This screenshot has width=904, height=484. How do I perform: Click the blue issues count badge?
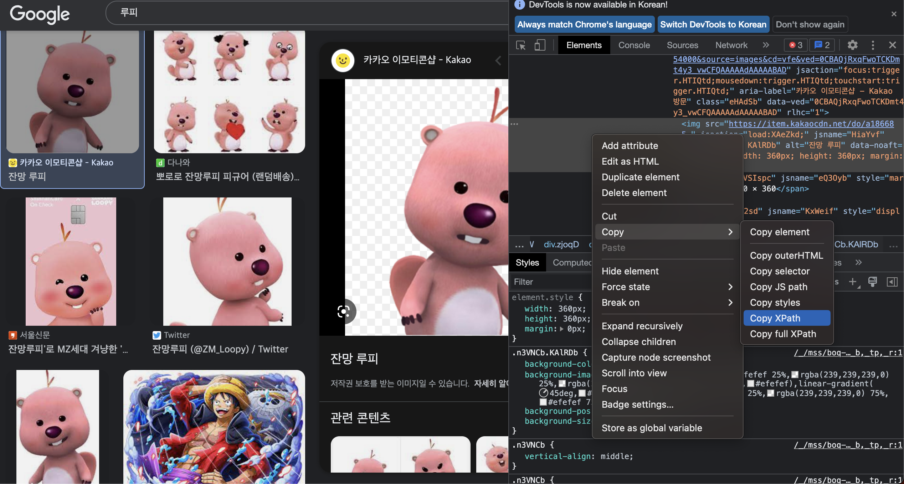[822, 45]
